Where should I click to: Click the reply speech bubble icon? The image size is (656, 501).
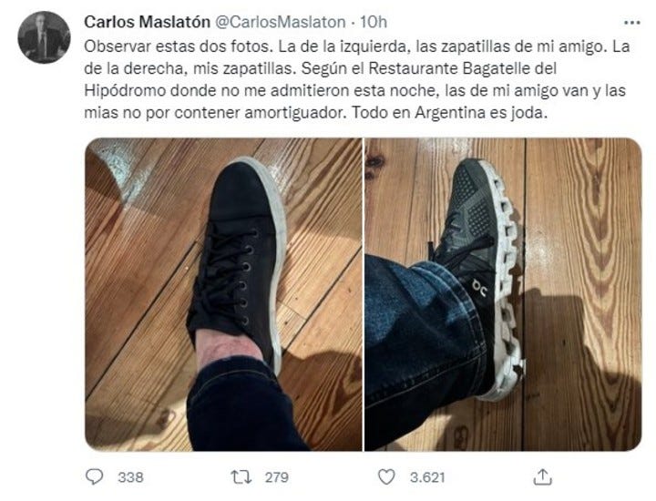(x=94, y=476)
